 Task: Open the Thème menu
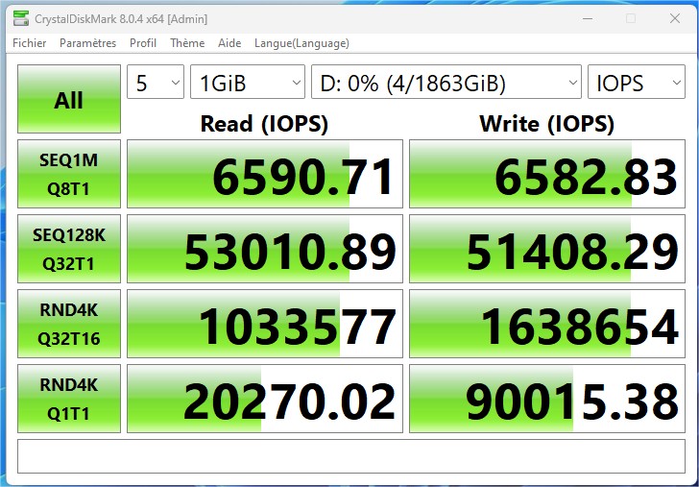[187, 43]
